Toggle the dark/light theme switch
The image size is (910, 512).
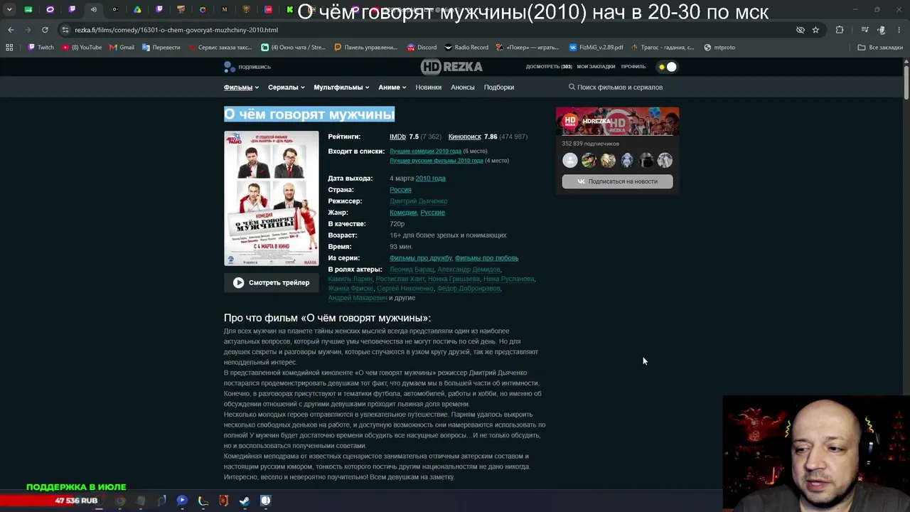[x=668, y=67]
